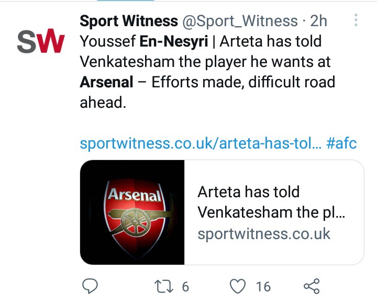Click the @Sport_Witness handle

pos(240,21)
